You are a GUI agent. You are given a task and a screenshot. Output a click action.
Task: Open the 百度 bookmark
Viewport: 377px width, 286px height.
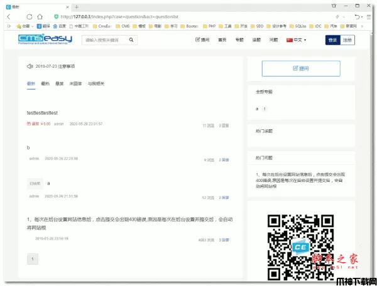[x=60, y=26]
